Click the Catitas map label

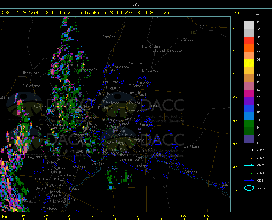[172, 163]
